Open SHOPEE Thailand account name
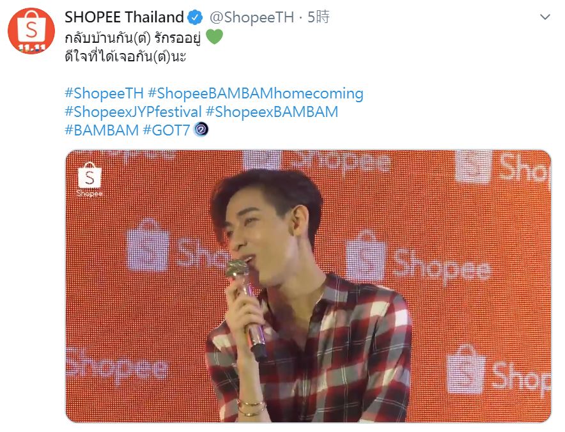 tap(124, 17)
